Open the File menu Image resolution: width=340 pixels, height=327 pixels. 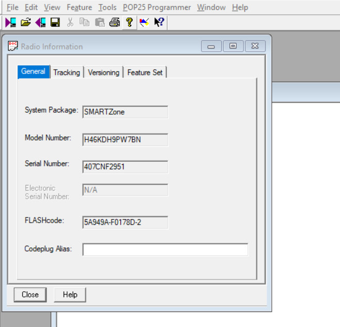pos(12,7)
